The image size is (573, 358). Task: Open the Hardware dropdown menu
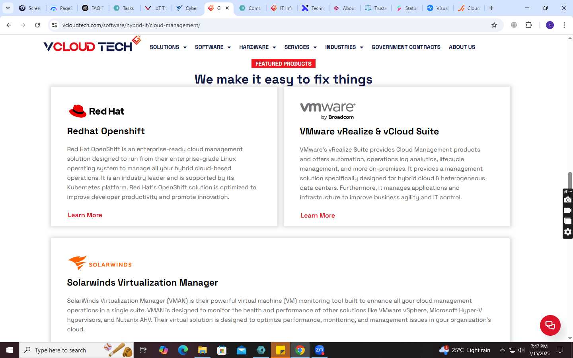point(257,47)
